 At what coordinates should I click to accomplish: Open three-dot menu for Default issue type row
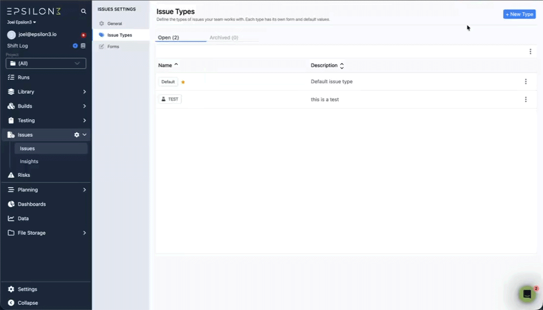[x=525, y=81]
